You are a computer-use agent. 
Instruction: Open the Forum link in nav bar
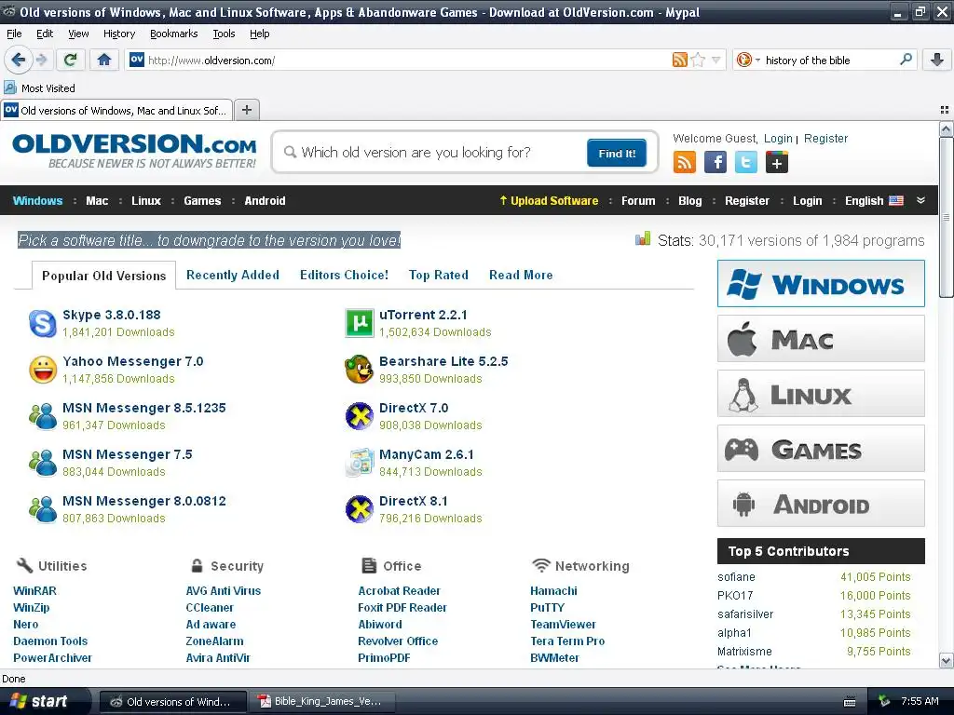pyautogui.click(x=638, y=201)
